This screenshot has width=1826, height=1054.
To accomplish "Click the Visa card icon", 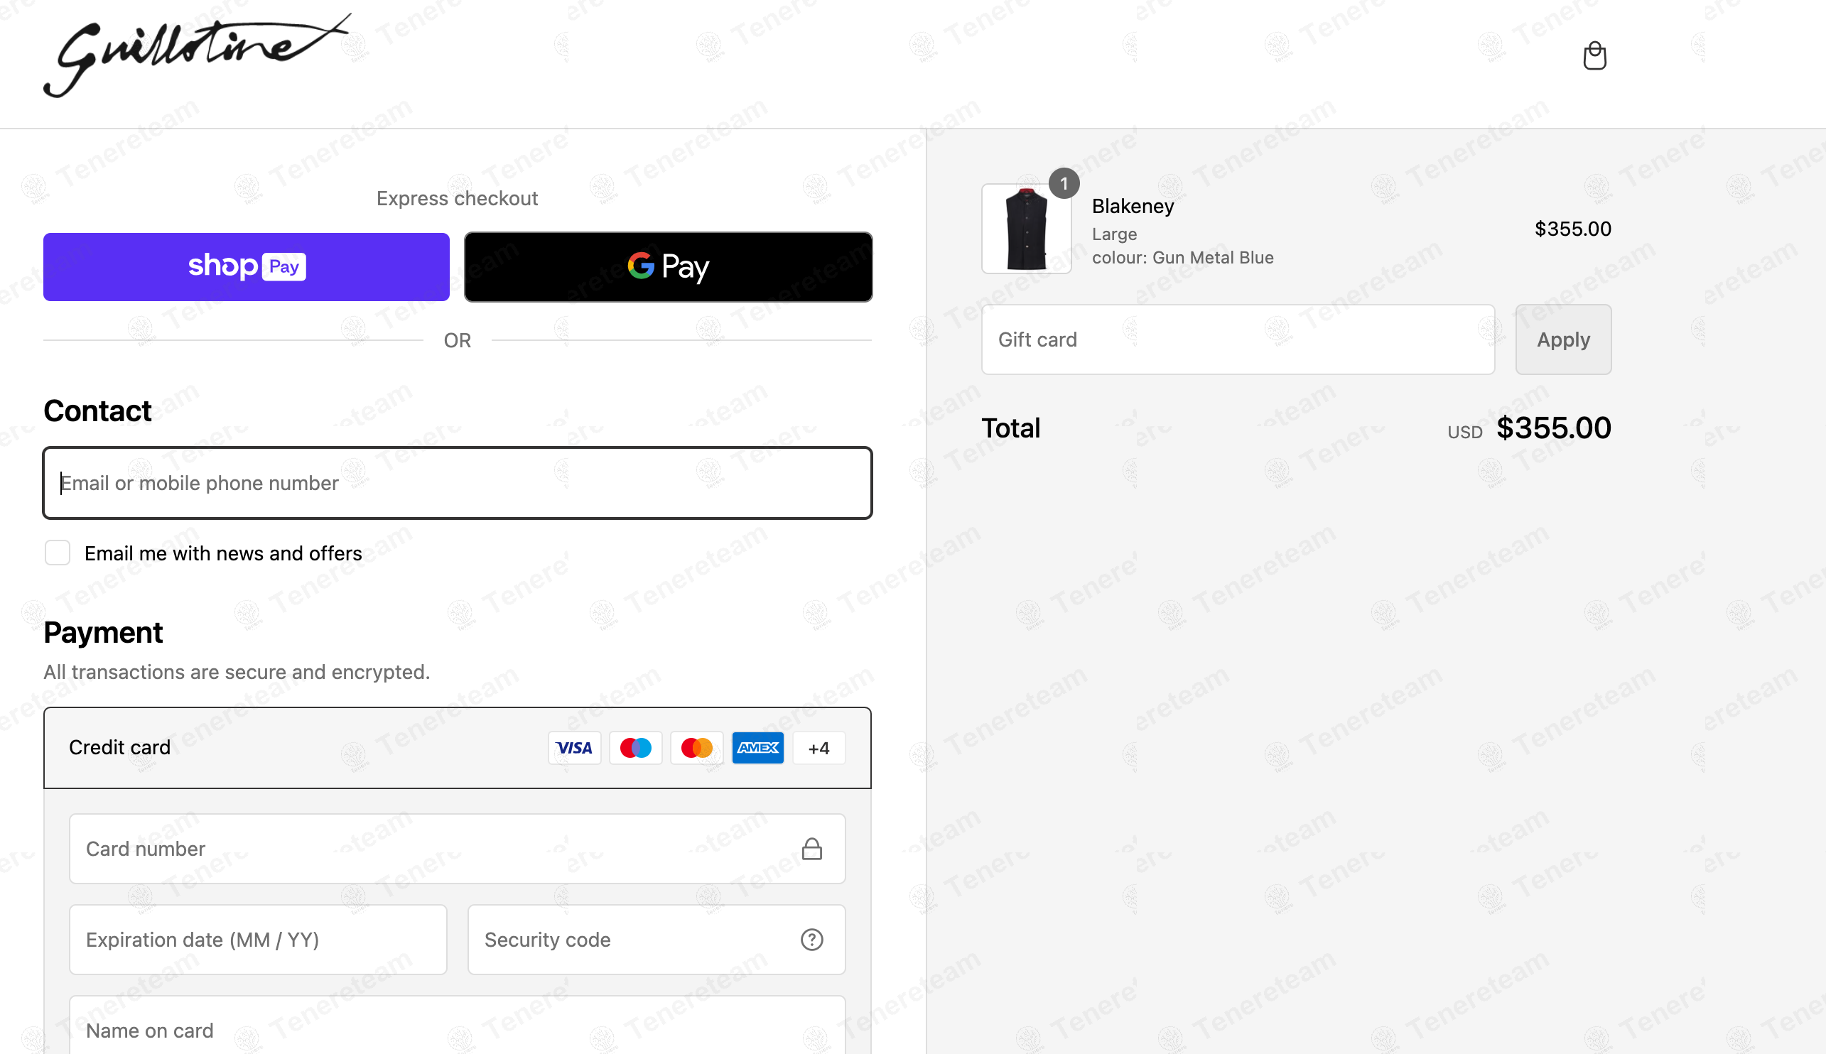I will pos(574,748).
